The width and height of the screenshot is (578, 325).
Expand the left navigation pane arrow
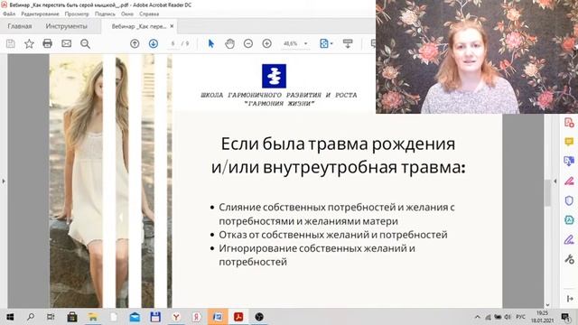(x=4, y=181)
